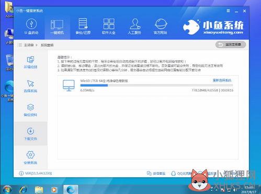Open the 人工服务 tab
This screenshot has height=194, width=261.
[x=134, y=27]
